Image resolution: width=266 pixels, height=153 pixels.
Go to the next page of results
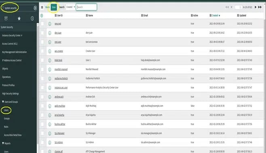coord(255,7)
